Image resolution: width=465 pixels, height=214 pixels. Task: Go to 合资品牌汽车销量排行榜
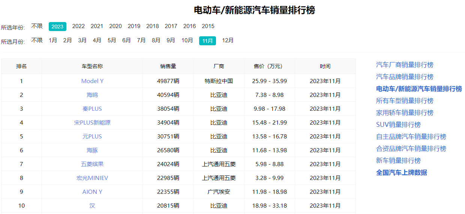(411, 149)
